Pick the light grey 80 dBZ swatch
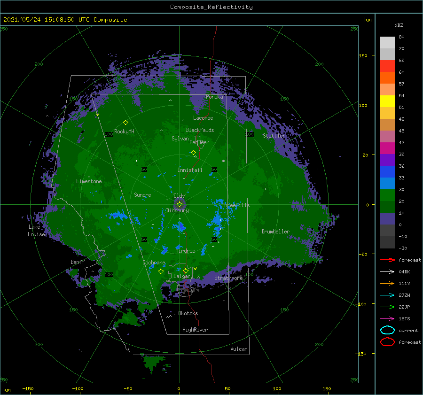This screenshot has height=395, width=423. [387, 42]
